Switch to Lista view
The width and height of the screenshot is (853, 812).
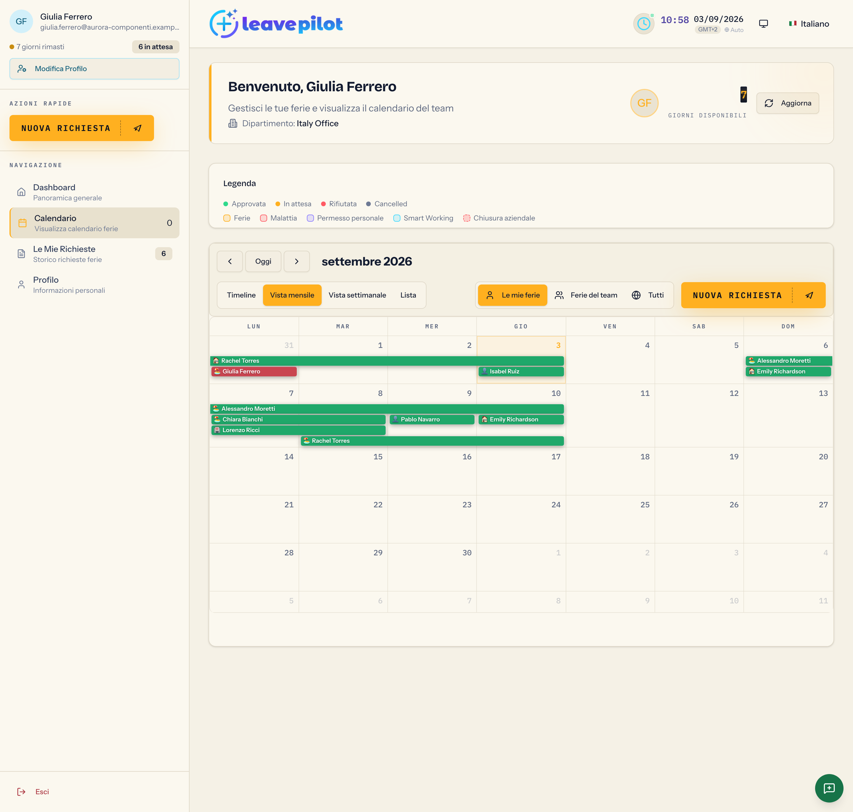[x=408, y=295]
